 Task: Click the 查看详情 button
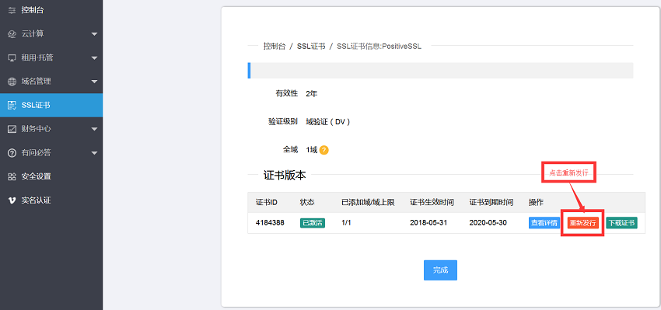544,223
